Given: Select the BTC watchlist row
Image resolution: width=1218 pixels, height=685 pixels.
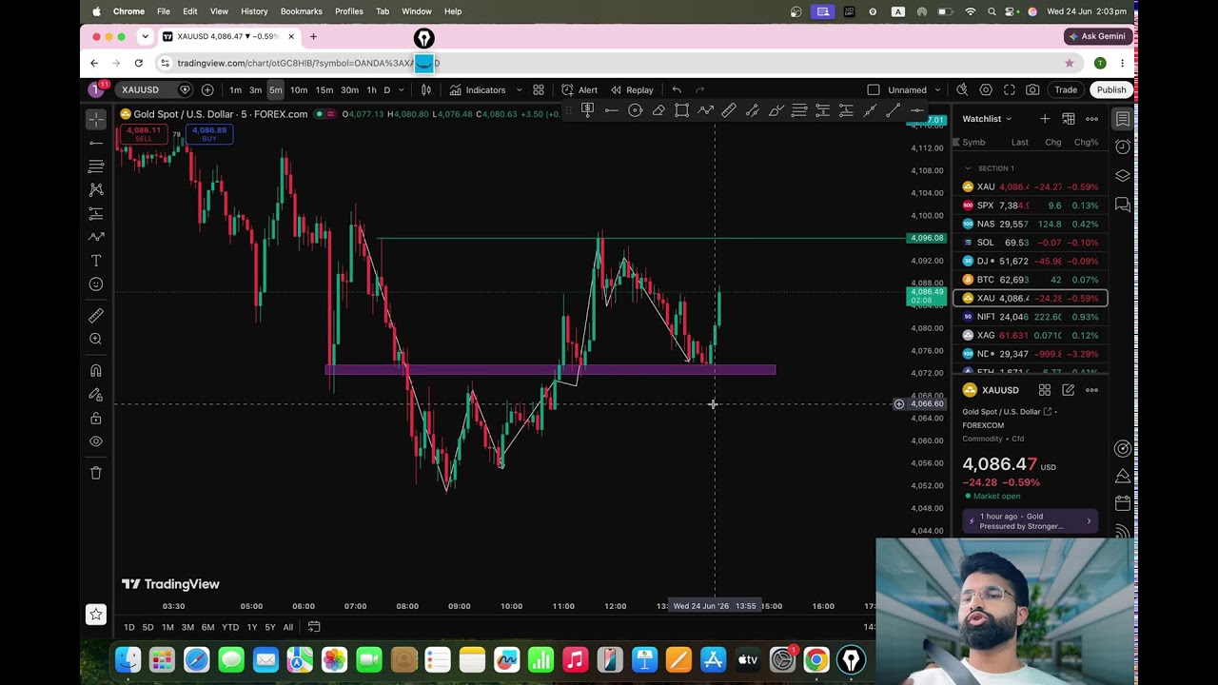Looking at the screenshot, I should coord(1031,280).
